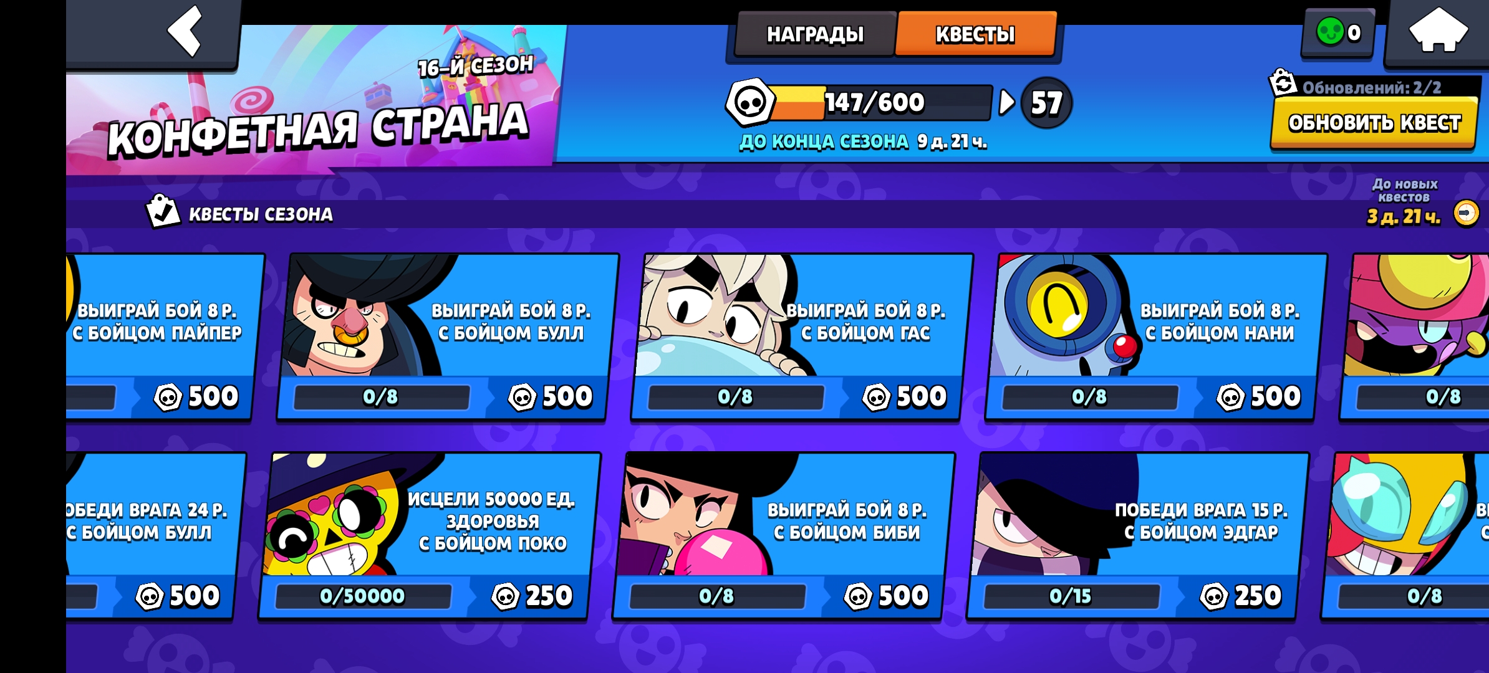The width and height of the screenshot is (1489, 673).
Task: Open the Эдгар defeat 15 enemies quest
Action: tap(1138, 537)
